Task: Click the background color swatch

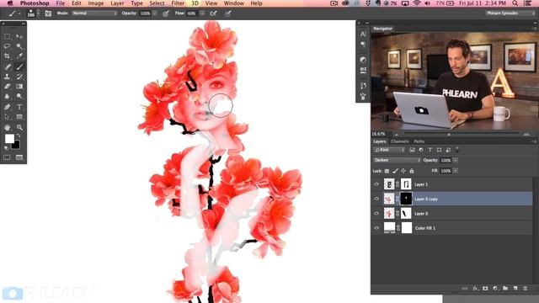Action: coord(16,146)
